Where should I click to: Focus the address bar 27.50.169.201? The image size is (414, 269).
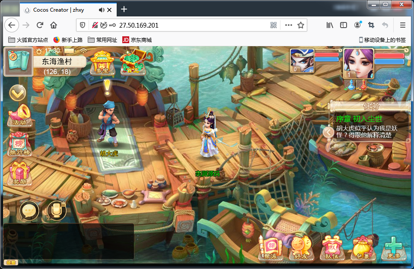(x=191, y=25)
